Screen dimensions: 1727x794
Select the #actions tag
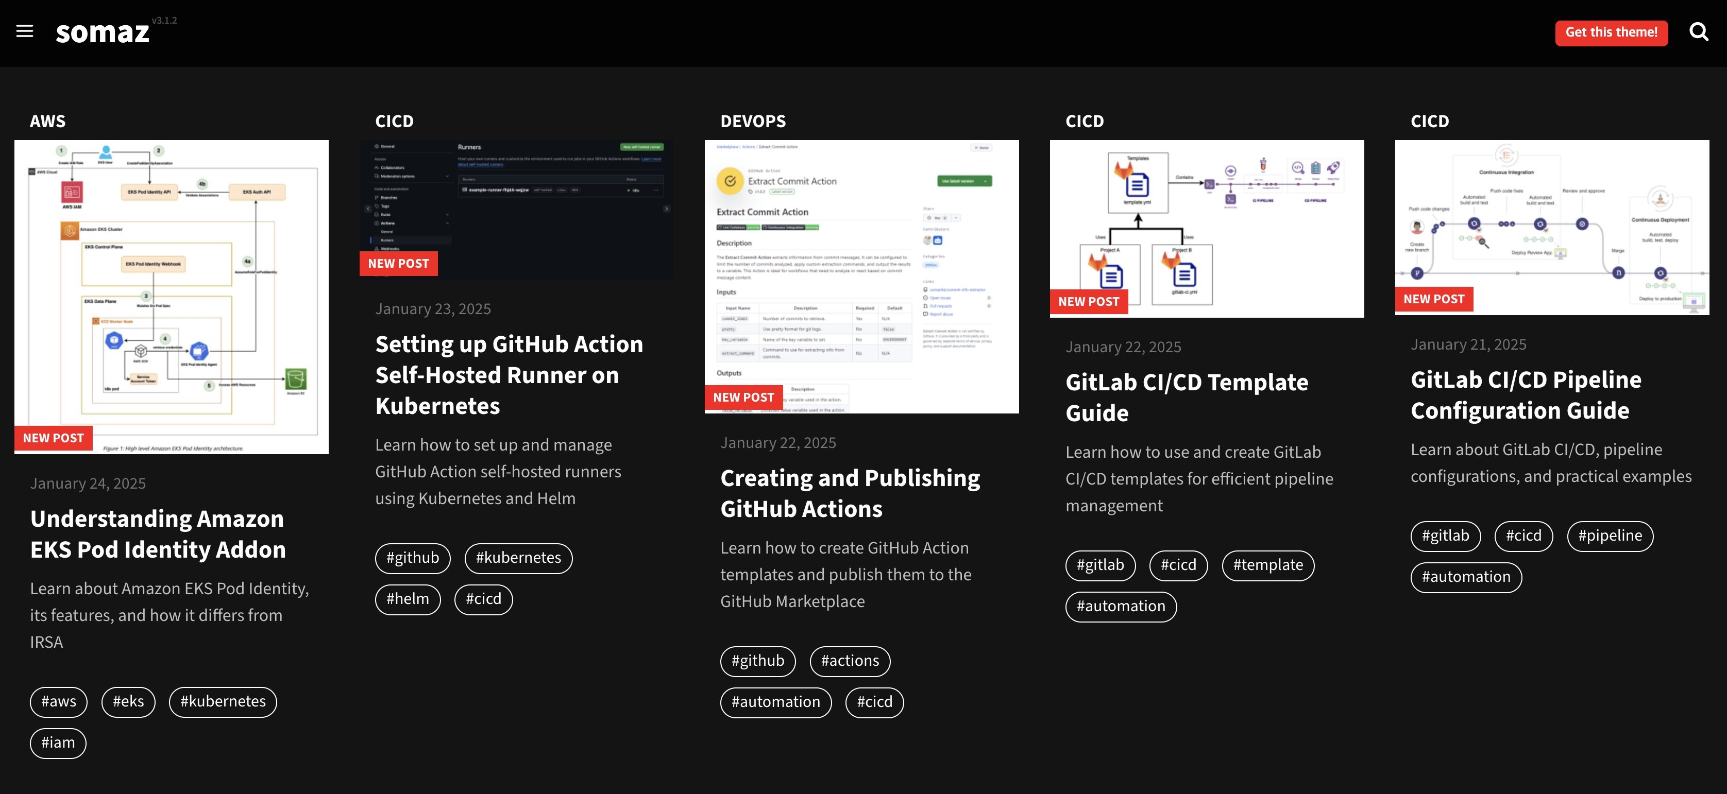850,661
